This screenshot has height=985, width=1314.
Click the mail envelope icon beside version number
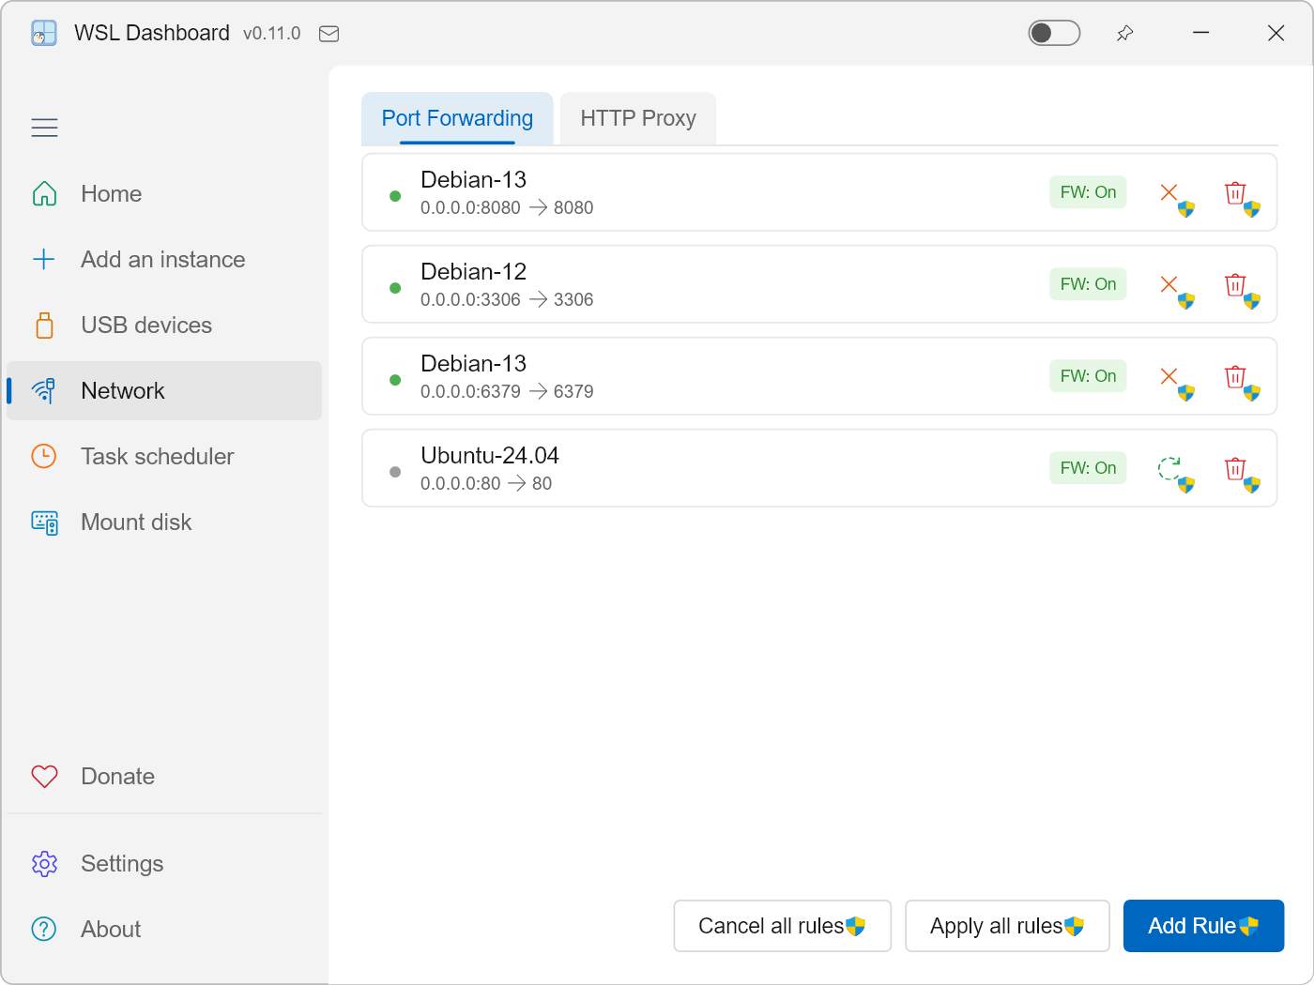click(x=328, y=34)
